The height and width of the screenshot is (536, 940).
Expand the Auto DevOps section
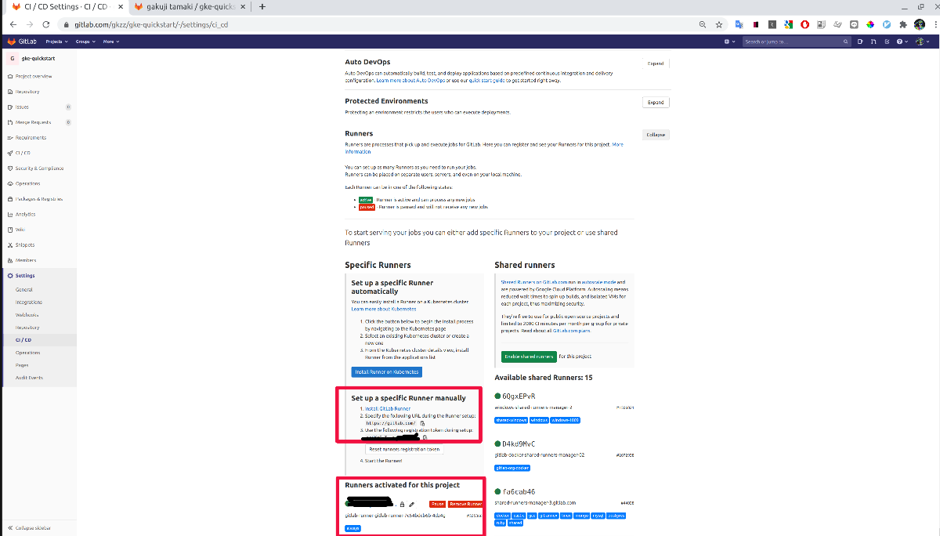coord(656,63)
